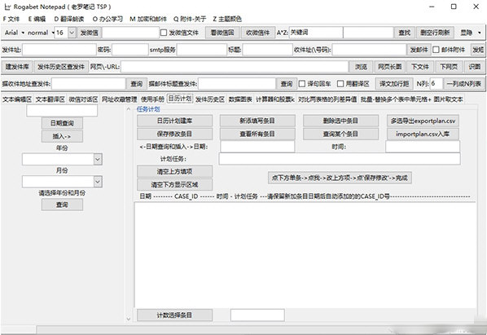The height and width of the screenshot is (335, 487).
Task: Click the 译文加行距 button
Action: tap(394, 84)
